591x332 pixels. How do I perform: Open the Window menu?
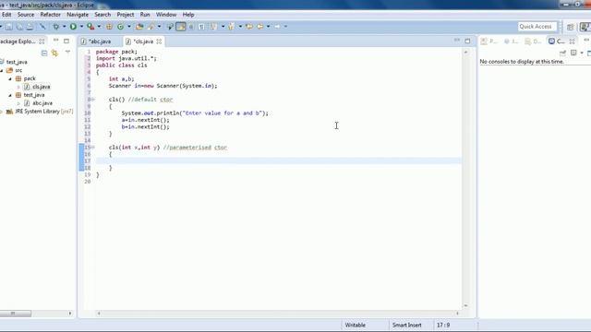point(166,15)
